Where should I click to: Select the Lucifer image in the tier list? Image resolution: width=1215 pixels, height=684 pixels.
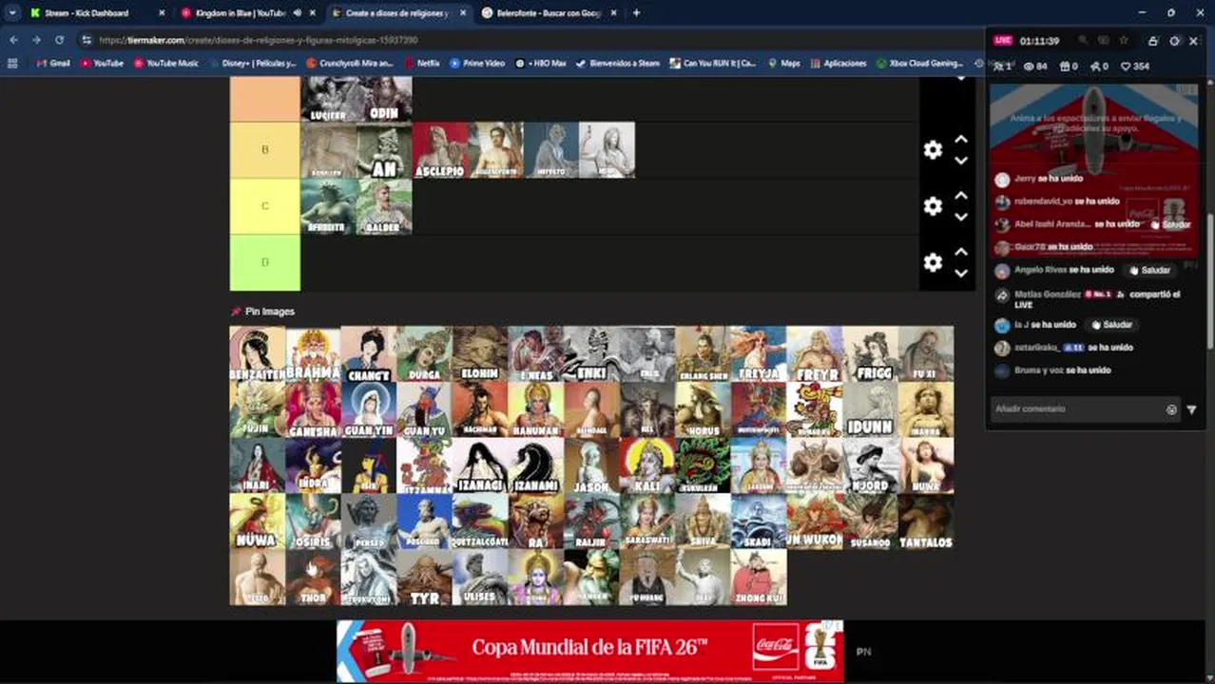click(329, 99)
